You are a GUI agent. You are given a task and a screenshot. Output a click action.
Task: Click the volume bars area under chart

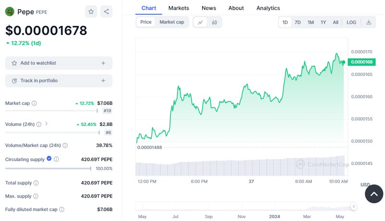(x=241, y=166)
